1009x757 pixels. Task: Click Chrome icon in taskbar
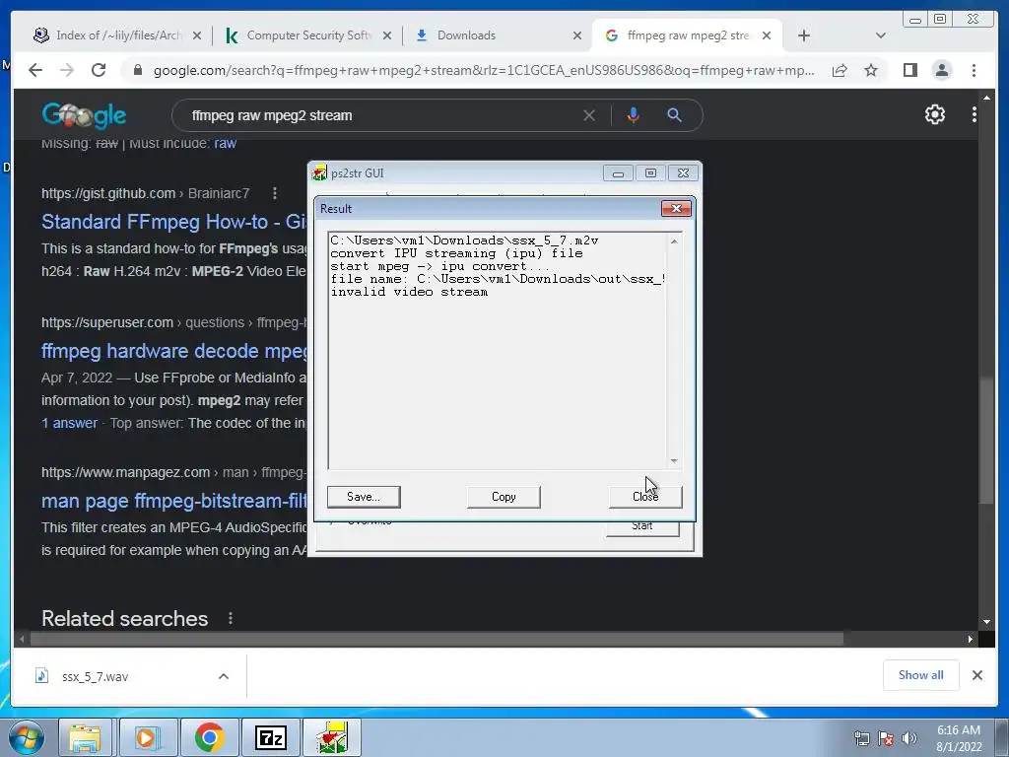pos(209,737)
